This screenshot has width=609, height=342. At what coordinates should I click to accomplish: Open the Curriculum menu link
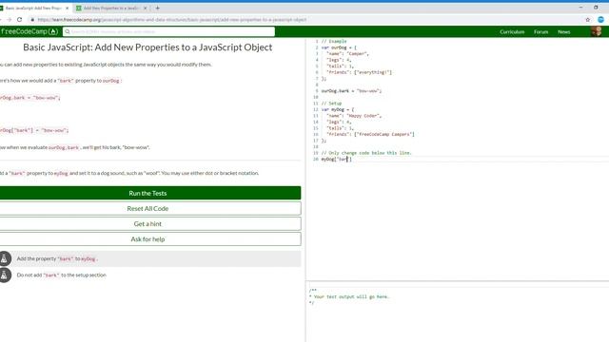click(512, 31)
